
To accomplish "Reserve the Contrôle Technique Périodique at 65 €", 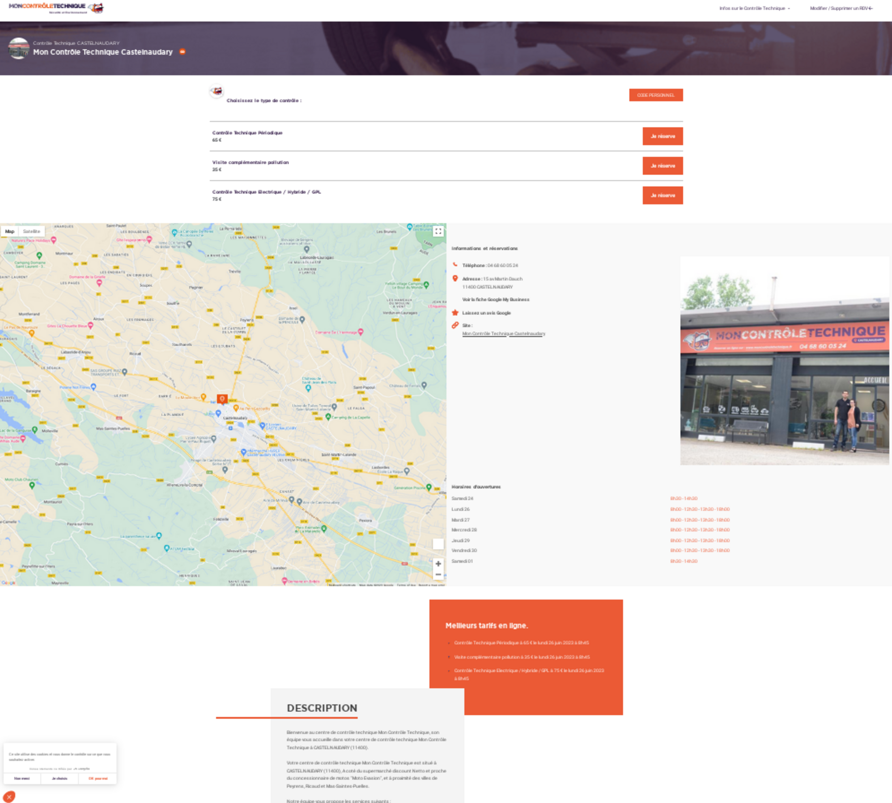I will point(662,136).
